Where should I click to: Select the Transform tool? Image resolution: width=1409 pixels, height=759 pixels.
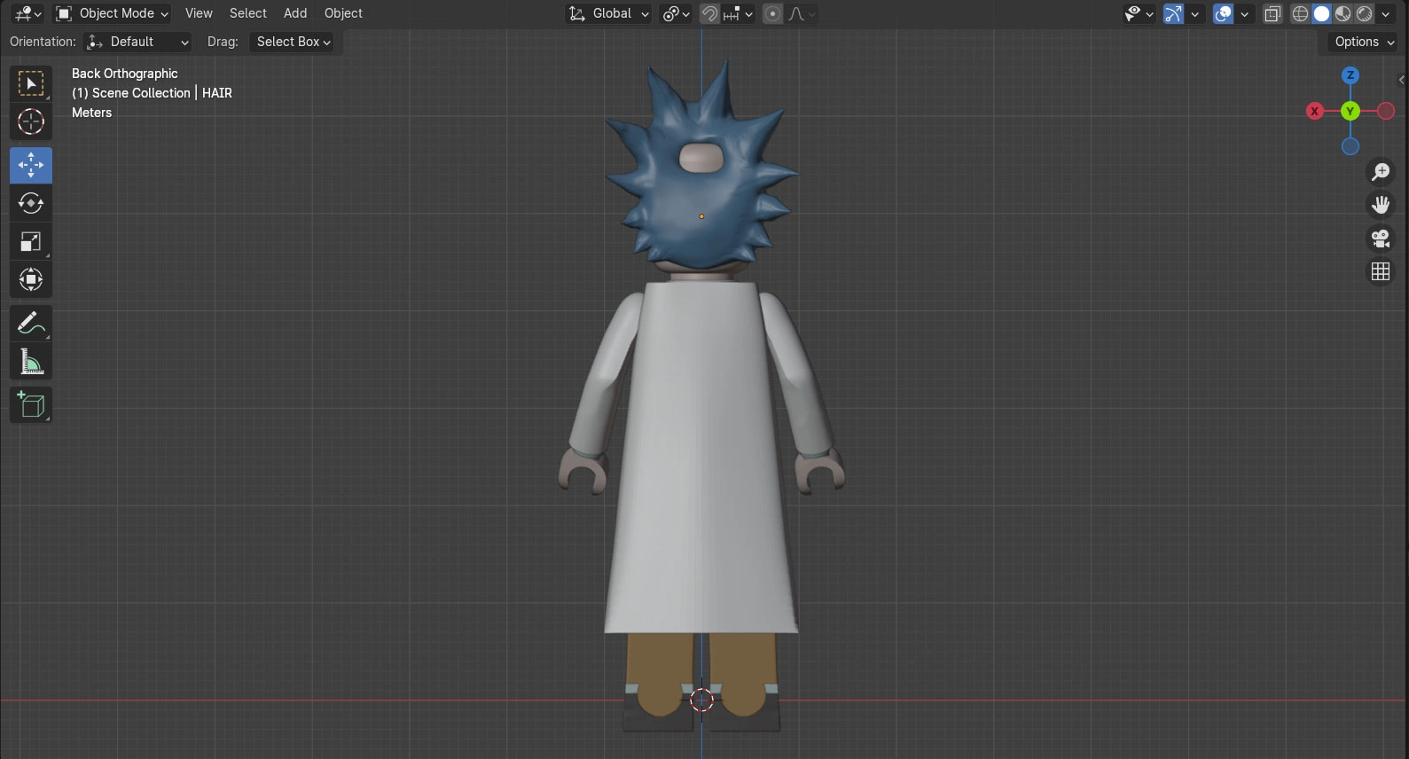(x=31, y=280)
